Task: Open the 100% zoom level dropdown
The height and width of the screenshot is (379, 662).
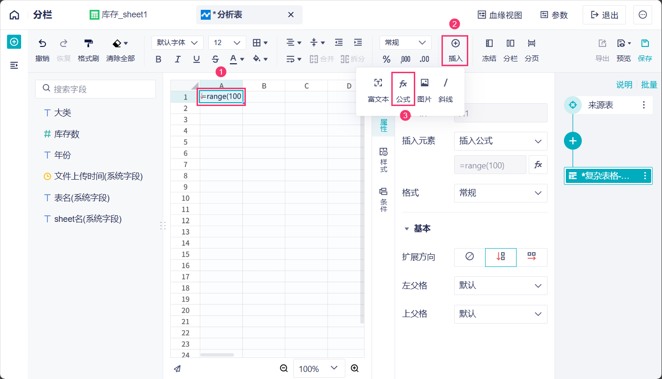Action: click(319, 369)
